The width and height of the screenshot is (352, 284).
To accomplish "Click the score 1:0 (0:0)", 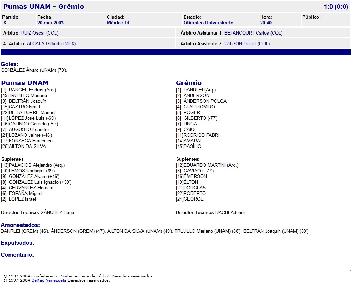I will [x=336, y=7].
